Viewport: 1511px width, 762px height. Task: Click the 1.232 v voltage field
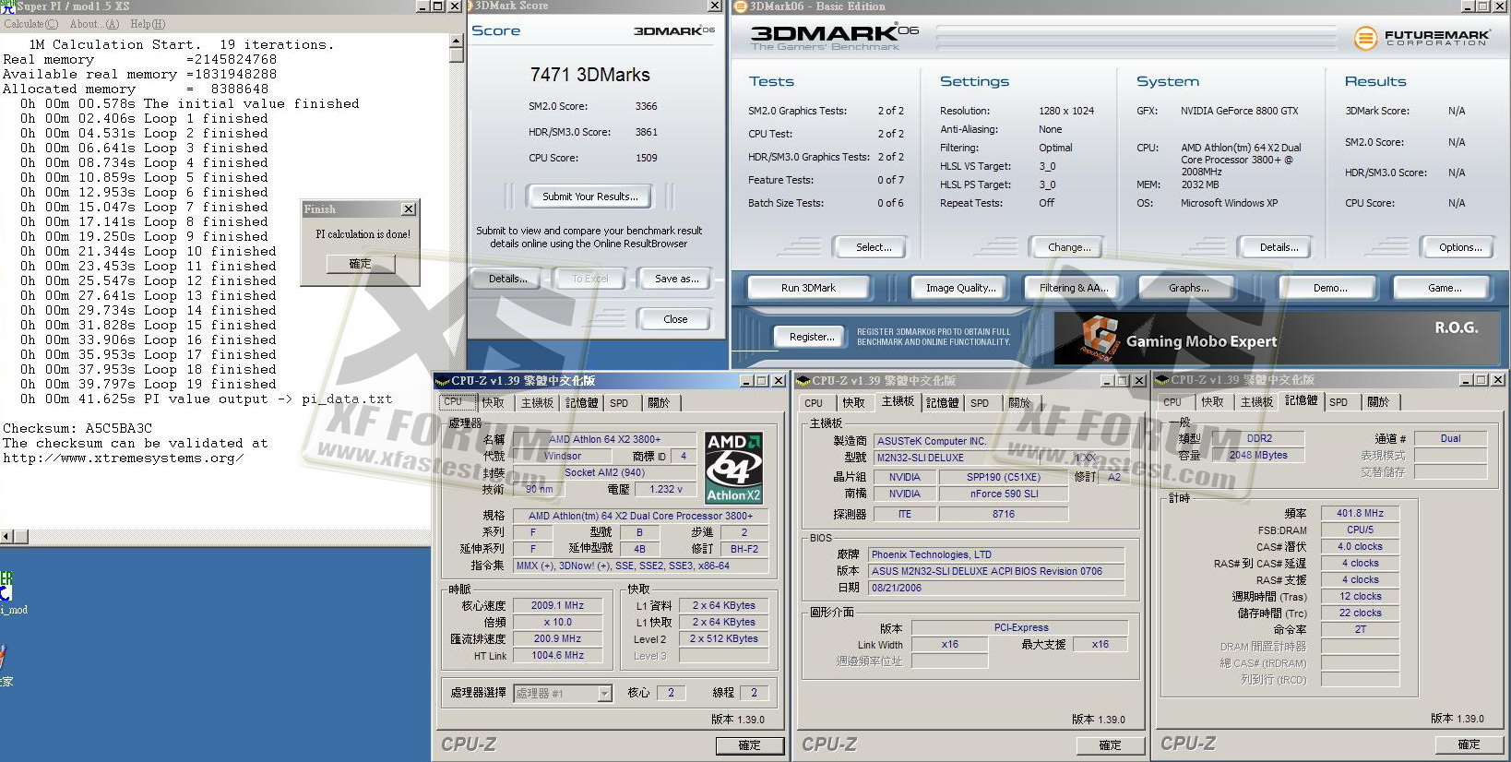click(665, 489)
